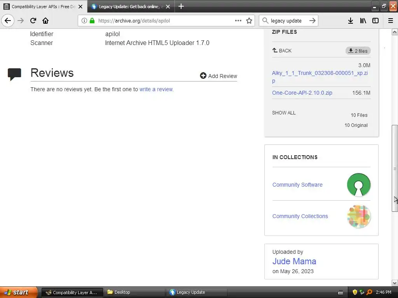Viewport: 398px width, 298px height.
Task: Close the Compatibility Layer APIs tab
Action: coord(80,7)
